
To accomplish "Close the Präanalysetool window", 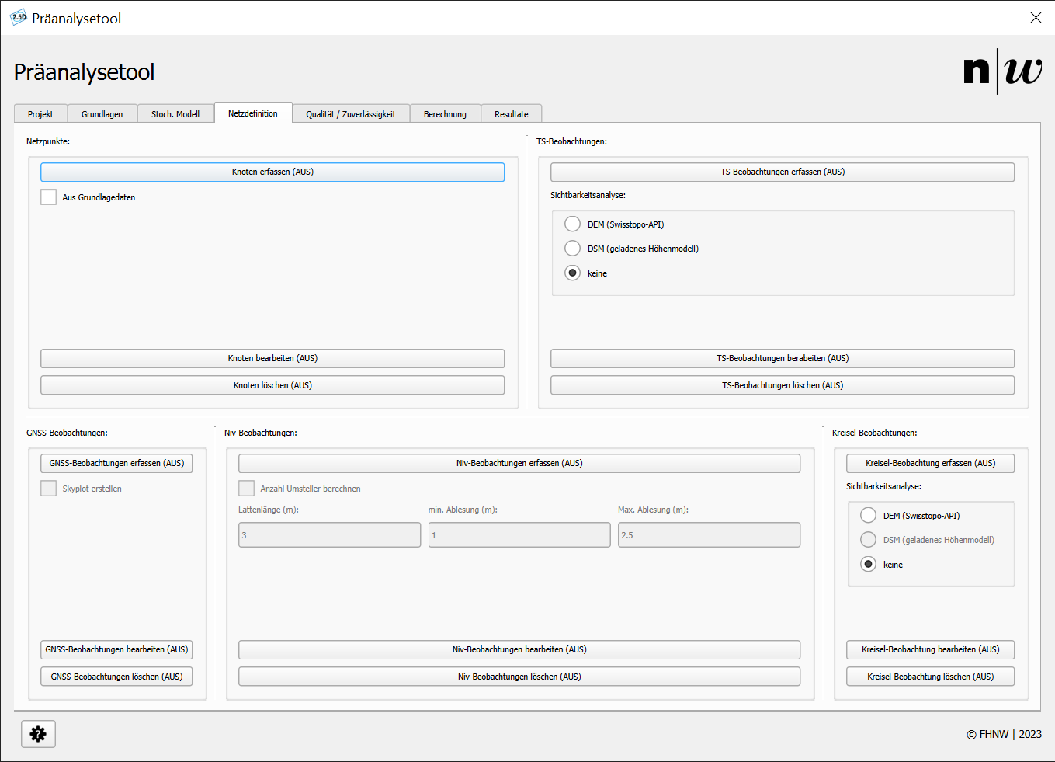I will (1036, 18).
